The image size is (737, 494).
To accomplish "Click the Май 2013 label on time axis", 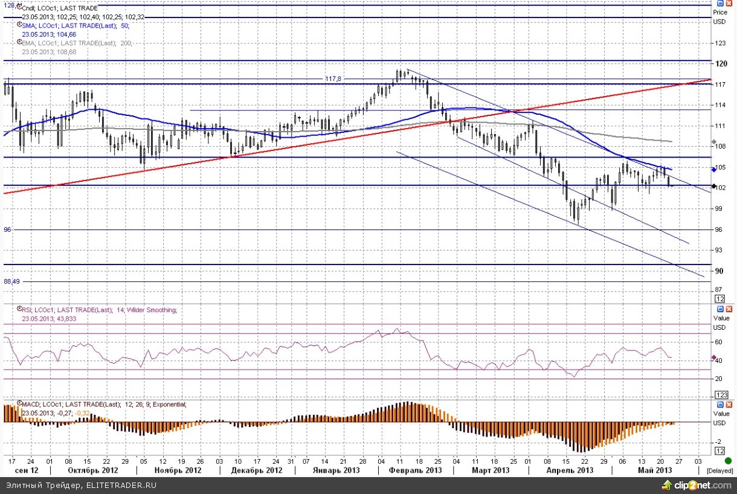I will [655, 470].
